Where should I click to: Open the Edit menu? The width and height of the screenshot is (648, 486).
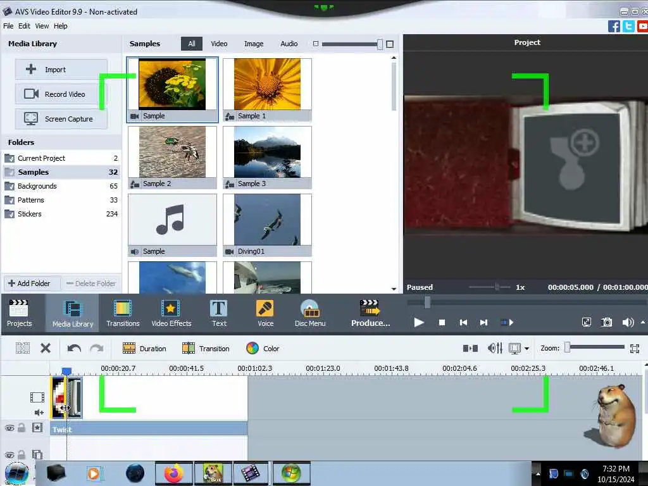pos(24,26)
